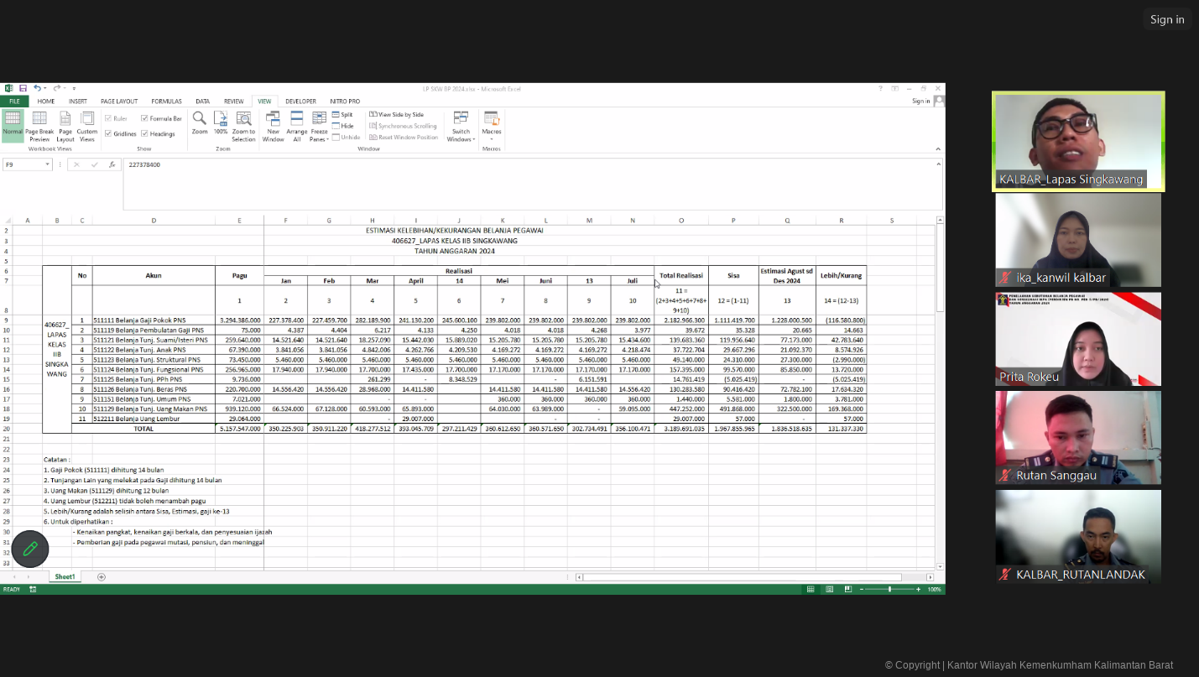Select the Normal workbook view
Image resolution: width=1199 pixels, height=677 pixels.
pyautogui.click(x=13, y=124)
